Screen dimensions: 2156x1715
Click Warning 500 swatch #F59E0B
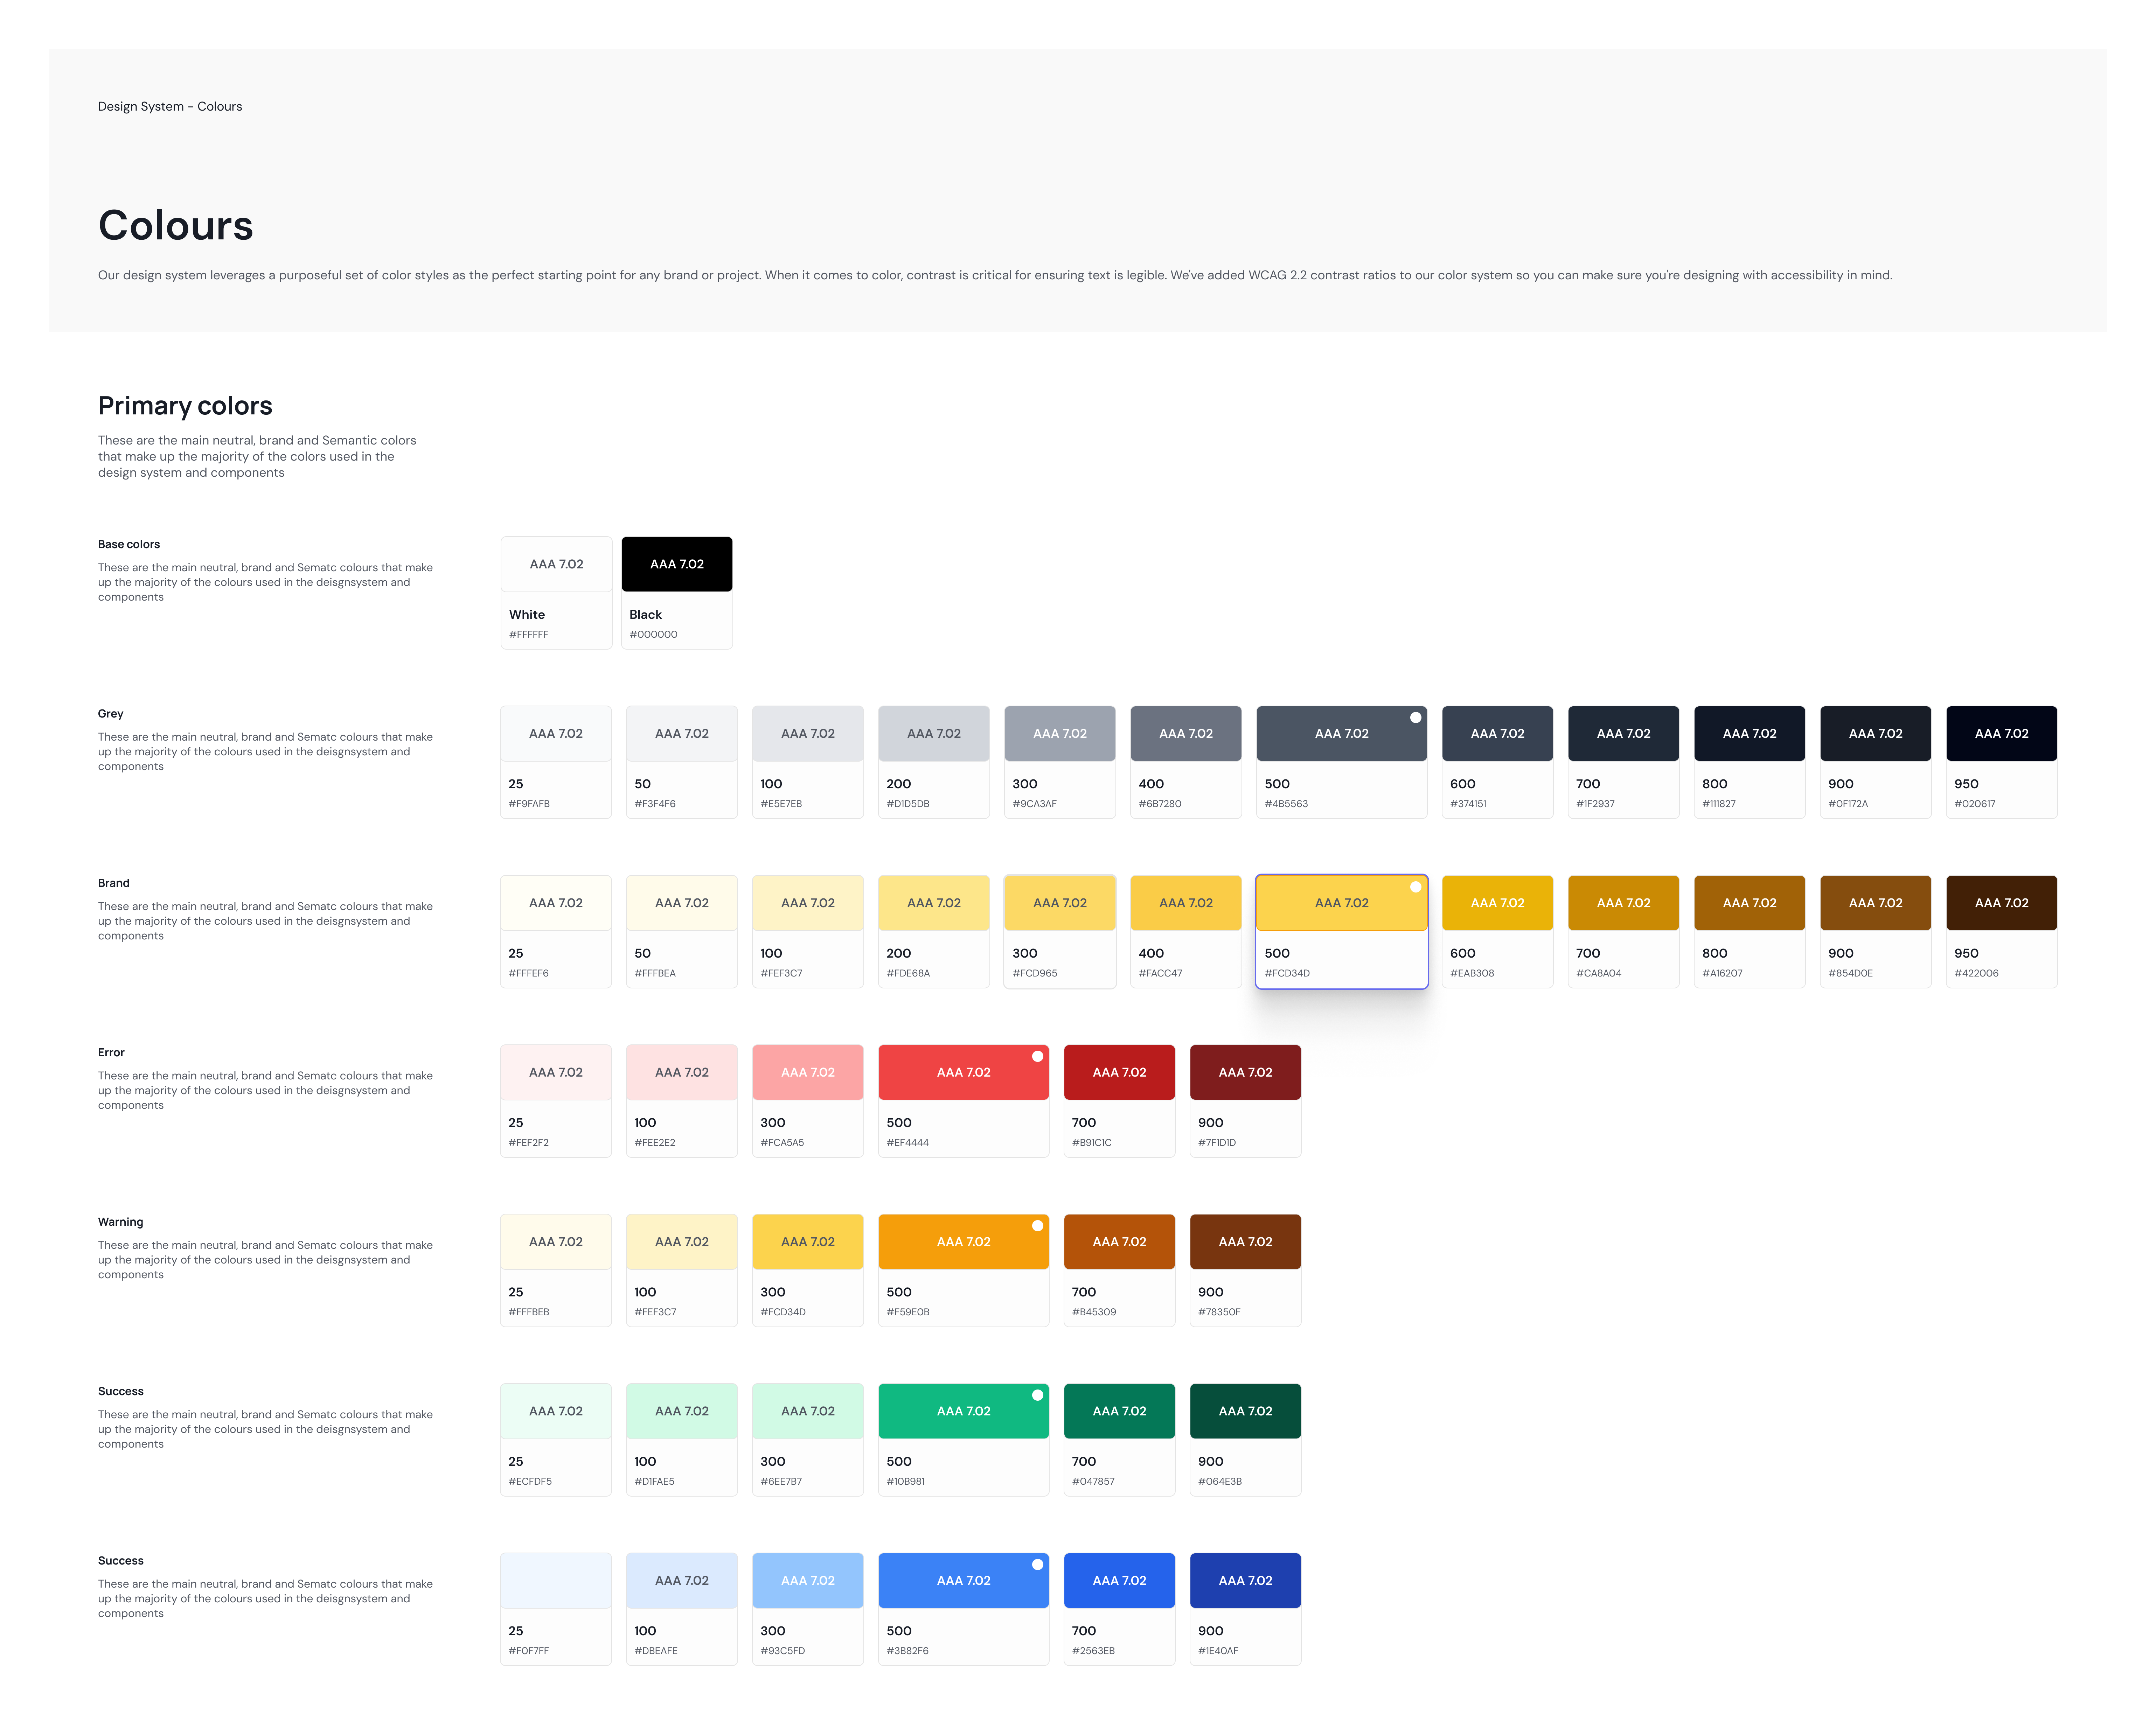click(964, 1270)
